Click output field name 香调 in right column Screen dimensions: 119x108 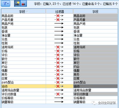tap(77, 31)
